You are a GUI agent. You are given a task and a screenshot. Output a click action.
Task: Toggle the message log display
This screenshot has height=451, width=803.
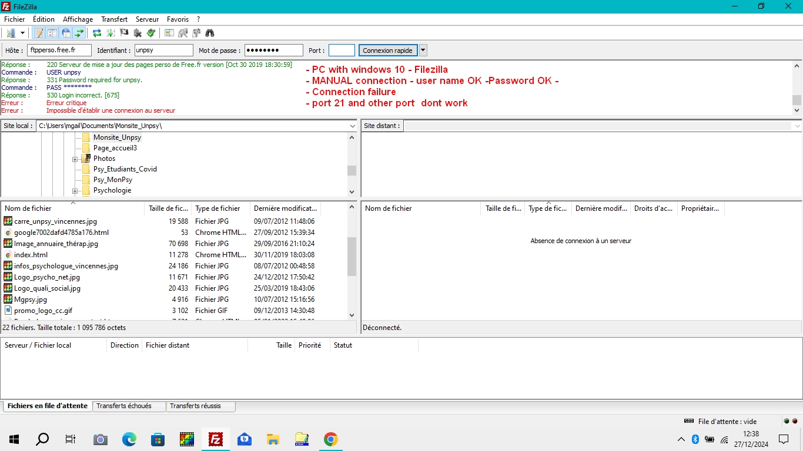(x=38, y=32)
